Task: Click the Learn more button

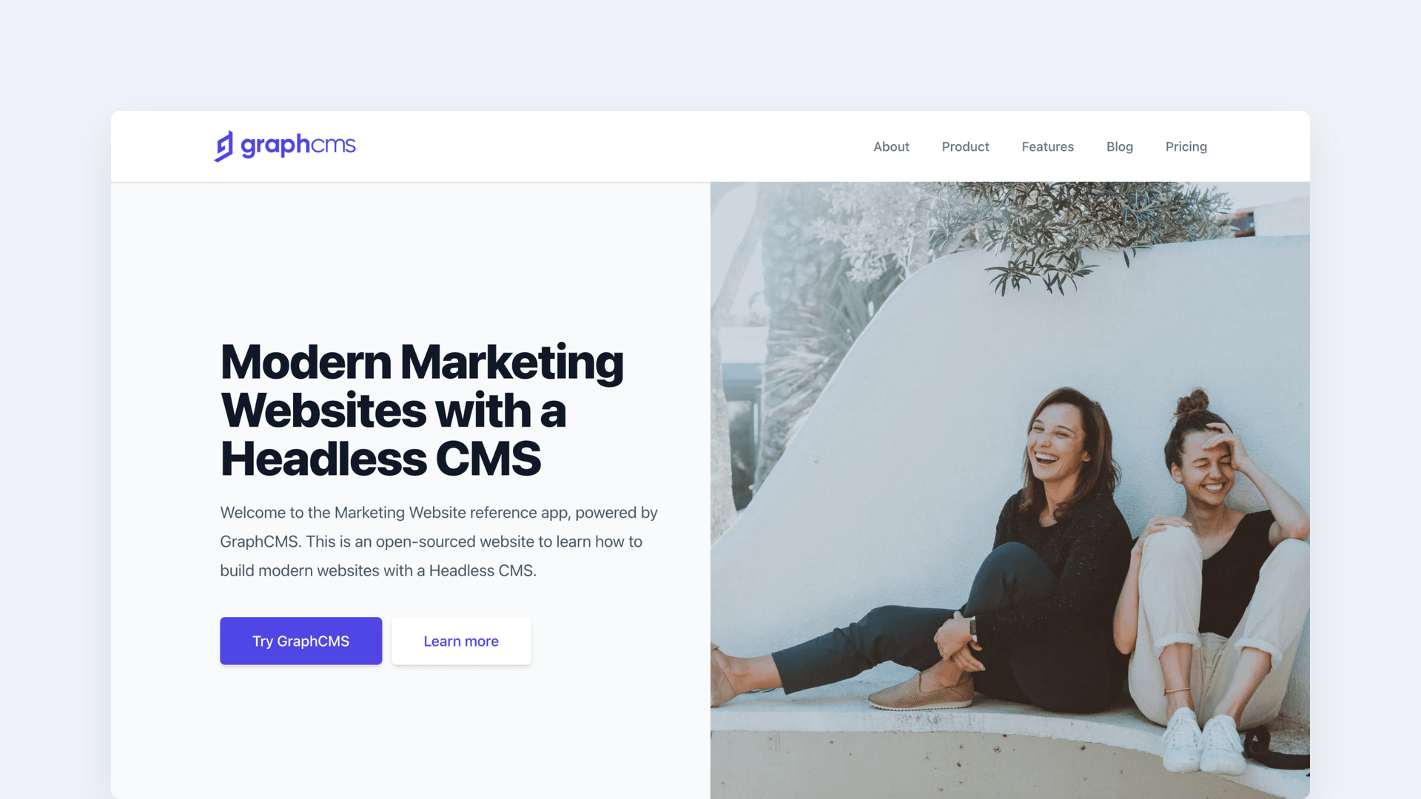Action: tap(461, 641)
